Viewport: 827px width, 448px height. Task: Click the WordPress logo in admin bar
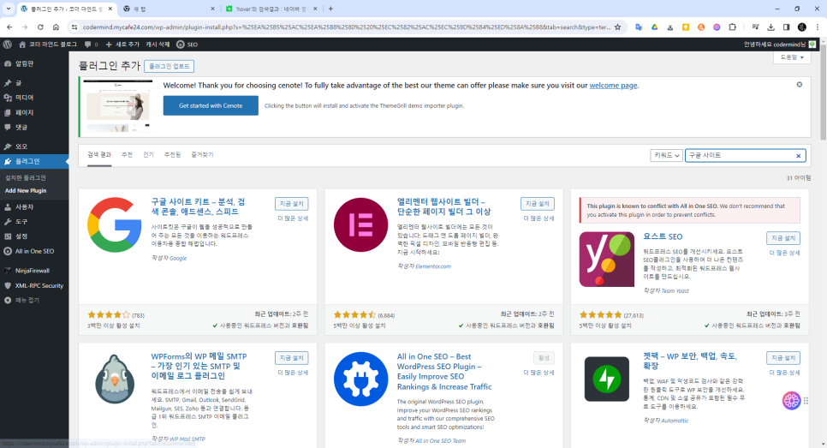coord(8,45)
